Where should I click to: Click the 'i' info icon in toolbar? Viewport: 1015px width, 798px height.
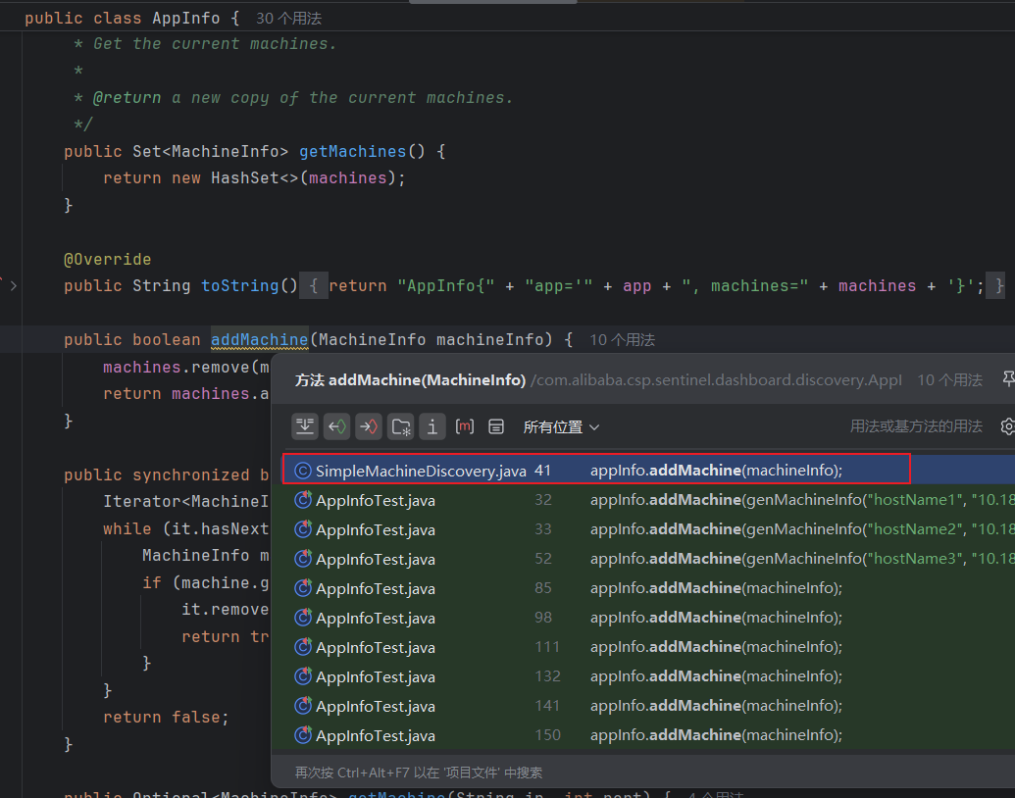coord(432,426)
